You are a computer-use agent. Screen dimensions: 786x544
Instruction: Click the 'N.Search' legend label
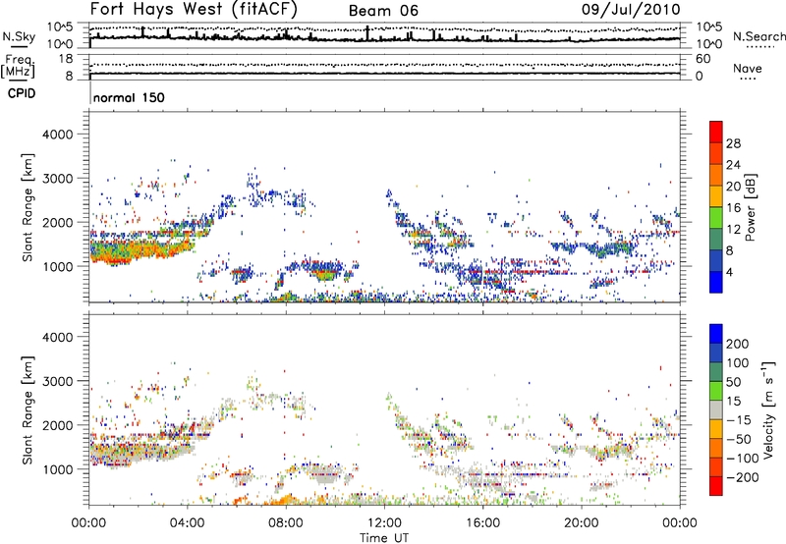(759, 36)
